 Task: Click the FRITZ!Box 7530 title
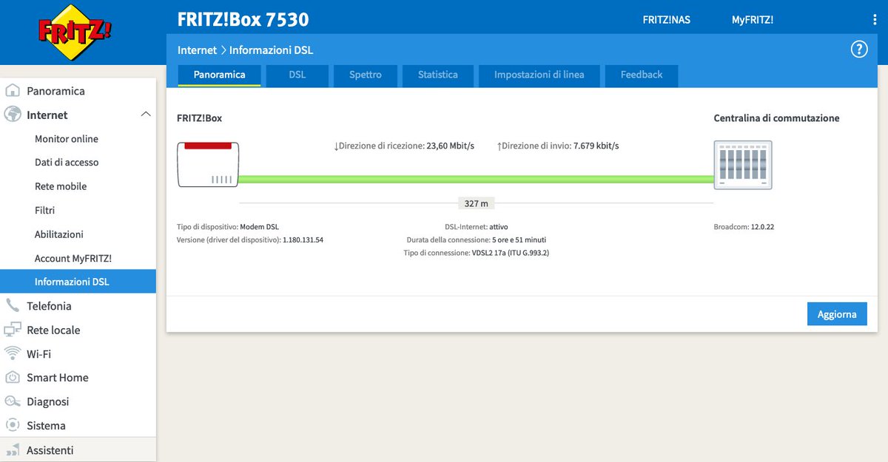(x=243, y=20)
